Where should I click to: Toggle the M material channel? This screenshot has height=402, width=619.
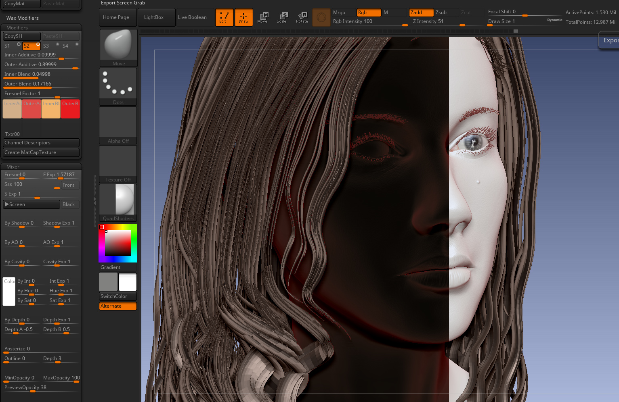point(394,12)
